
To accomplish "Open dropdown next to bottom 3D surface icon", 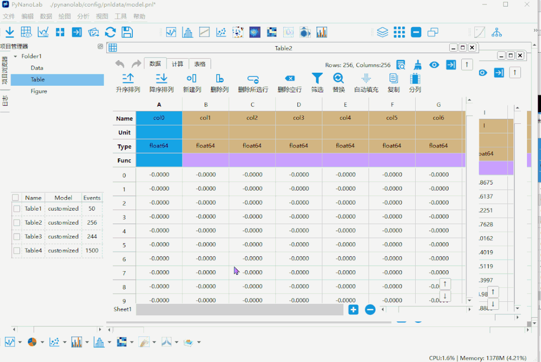I will point(199,342).
